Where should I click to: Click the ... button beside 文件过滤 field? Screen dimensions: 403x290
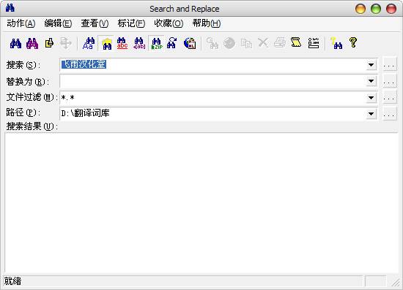click(389, 98)
